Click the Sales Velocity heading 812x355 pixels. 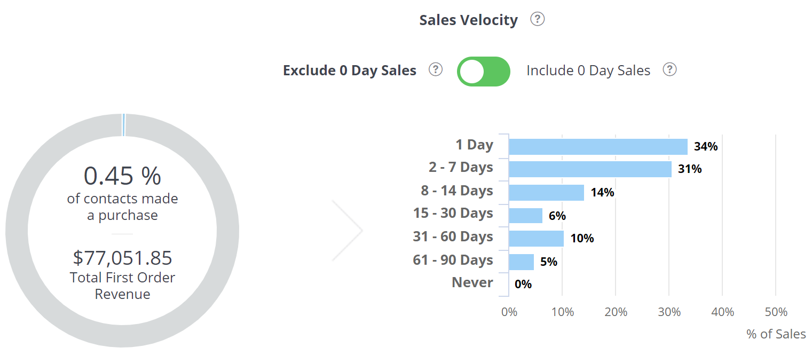468,20
